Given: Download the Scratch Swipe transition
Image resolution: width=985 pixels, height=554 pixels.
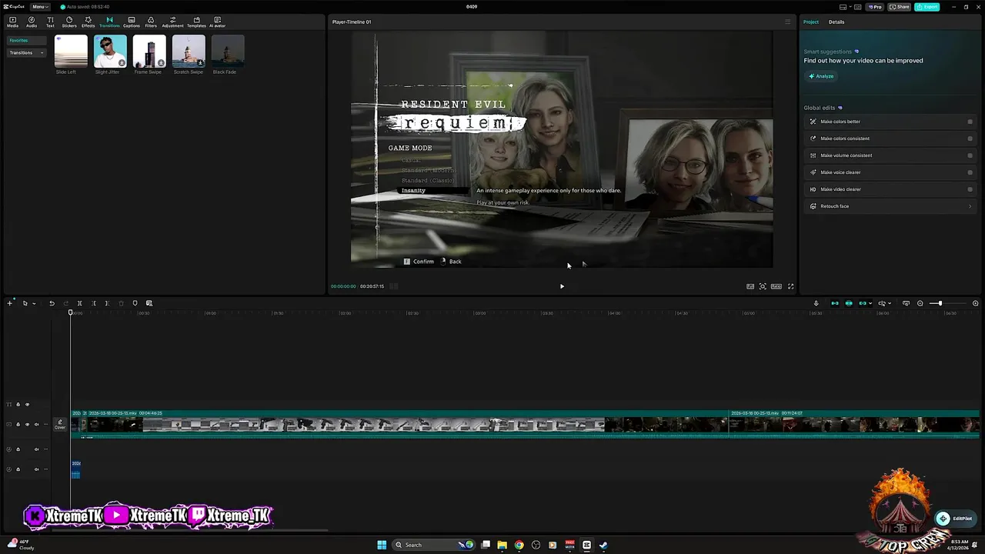Looking at the screenshot, I should click(200, 63).
